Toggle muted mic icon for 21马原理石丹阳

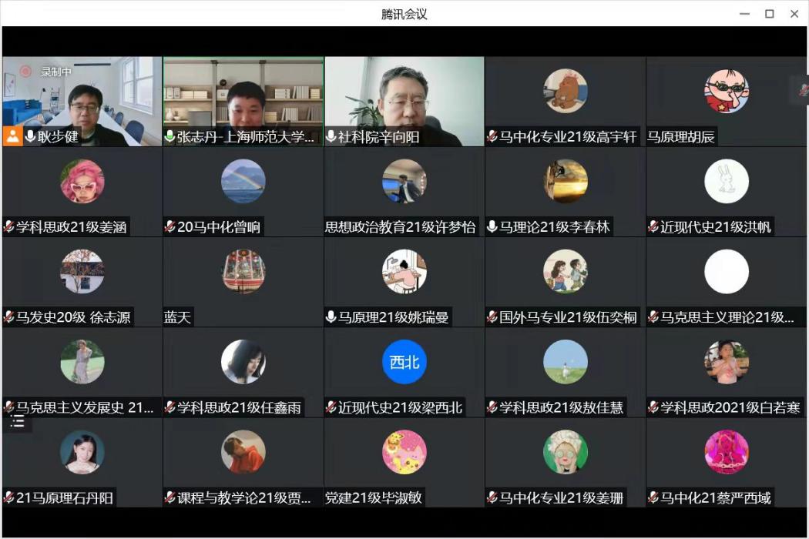point(9,498)
